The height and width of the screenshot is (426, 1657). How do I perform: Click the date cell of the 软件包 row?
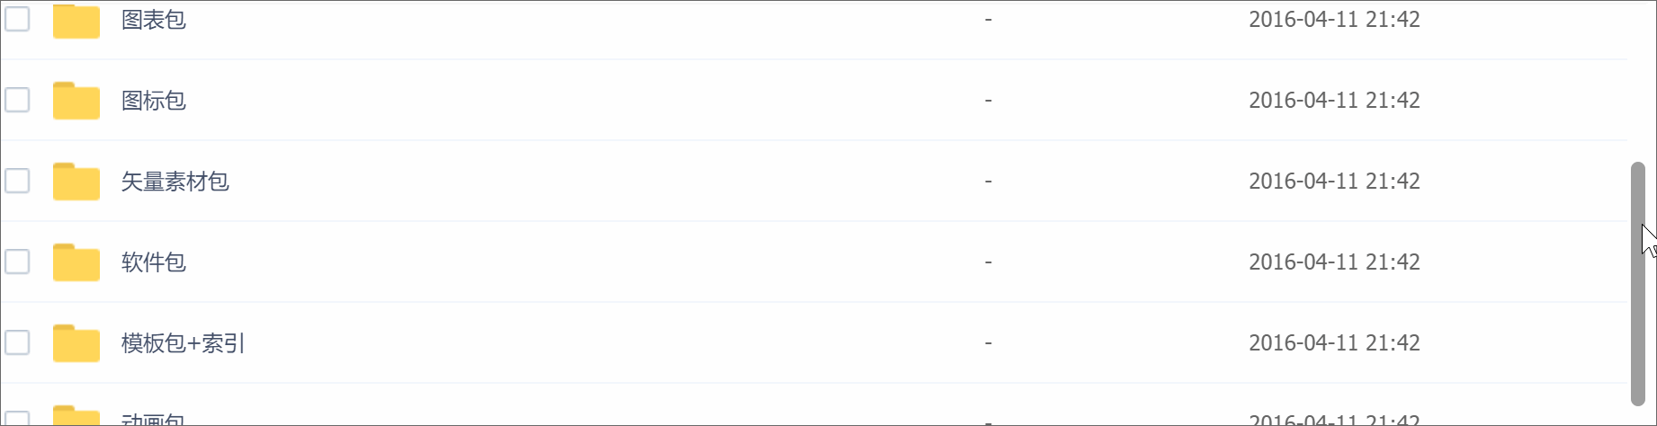tap(1334, 262)
